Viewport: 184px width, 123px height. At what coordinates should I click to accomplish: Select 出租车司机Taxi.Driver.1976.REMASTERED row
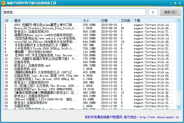pyautogui.click(x=90, y=89)
